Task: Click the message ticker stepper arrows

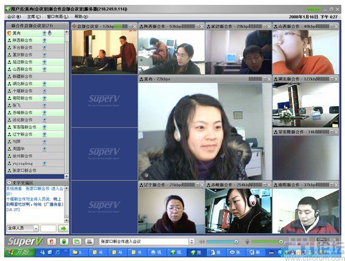Action: 191,242
